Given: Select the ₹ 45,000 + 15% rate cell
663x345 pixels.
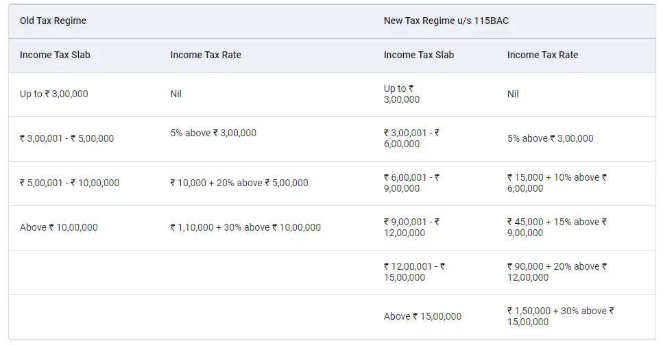Looking at the screenshot, I should (557, 227).
